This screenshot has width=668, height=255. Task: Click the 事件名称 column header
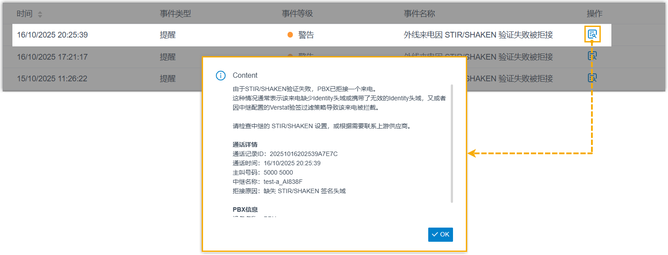[x=419, y=14]
